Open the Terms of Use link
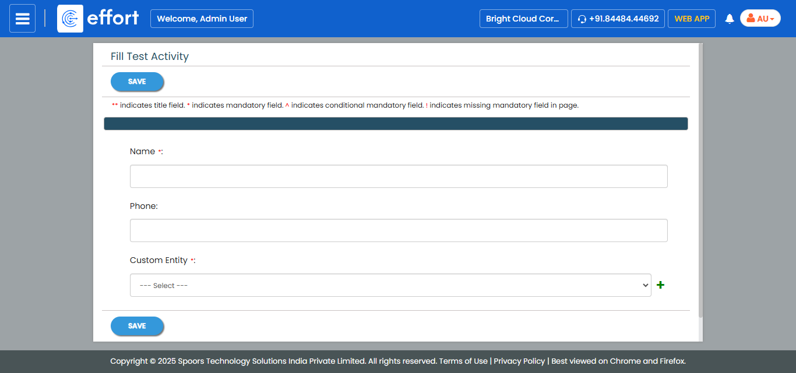Viewport: 796px width, 373px height. click(463, 361)
